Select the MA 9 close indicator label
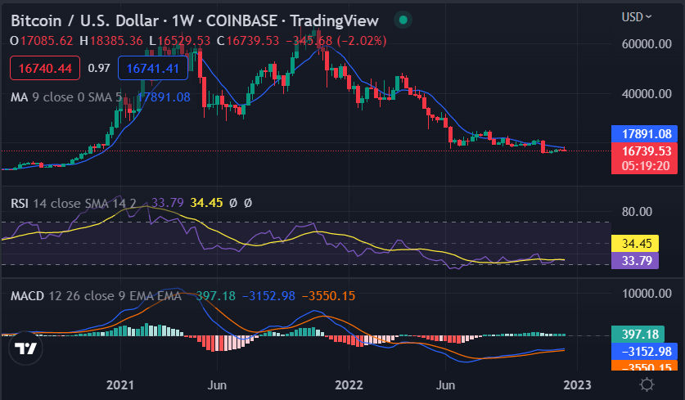 point(66,97)
